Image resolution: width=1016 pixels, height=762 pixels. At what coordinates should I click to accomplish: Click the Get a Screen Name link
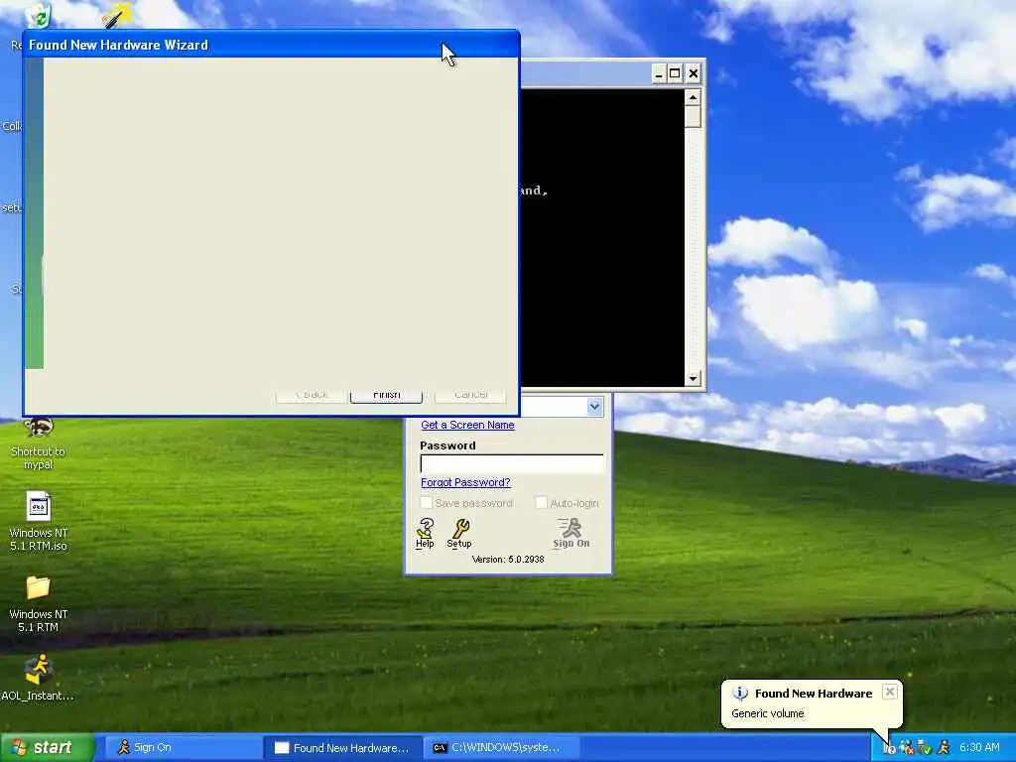(468, 425)
